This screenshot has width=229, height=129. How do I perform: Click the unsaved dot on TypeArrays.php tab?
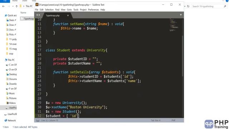point(68,15)
